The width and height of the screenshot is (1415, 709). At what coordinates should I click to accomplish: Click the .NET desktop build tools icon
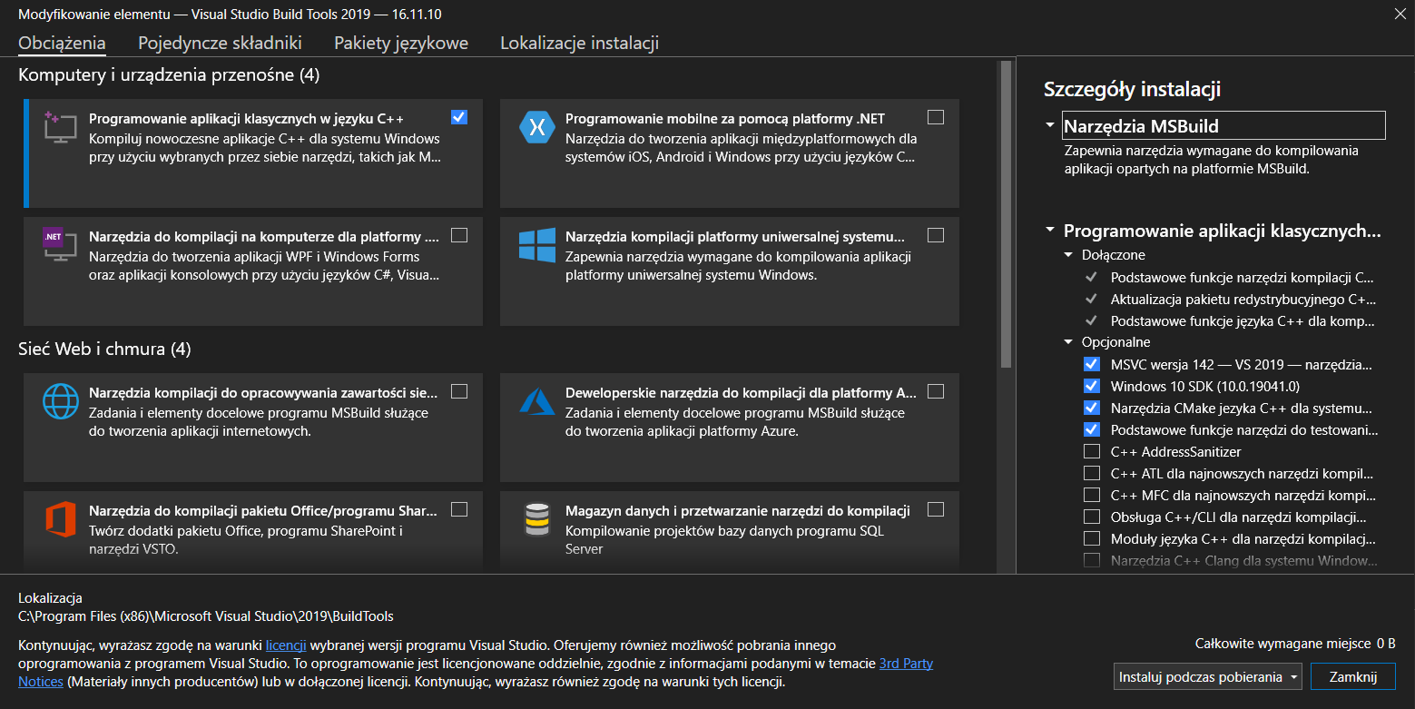pos(61,245)
